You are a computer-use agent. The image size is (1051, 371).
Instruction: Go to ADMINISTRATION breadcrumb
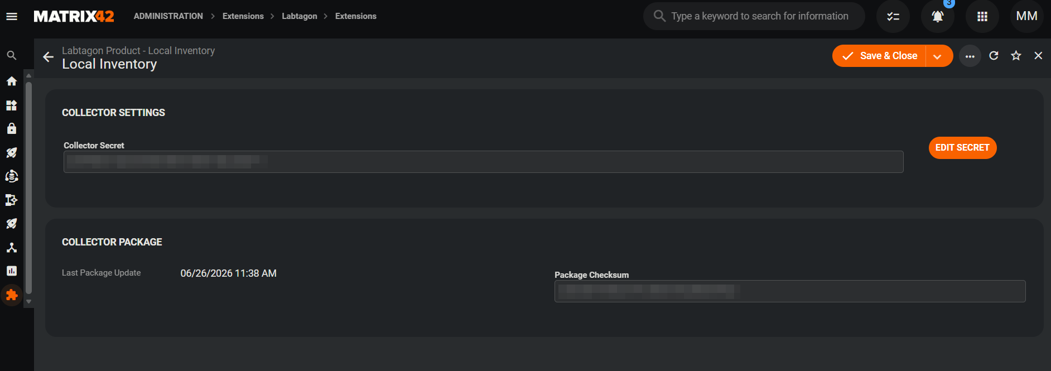pos(168,16)
